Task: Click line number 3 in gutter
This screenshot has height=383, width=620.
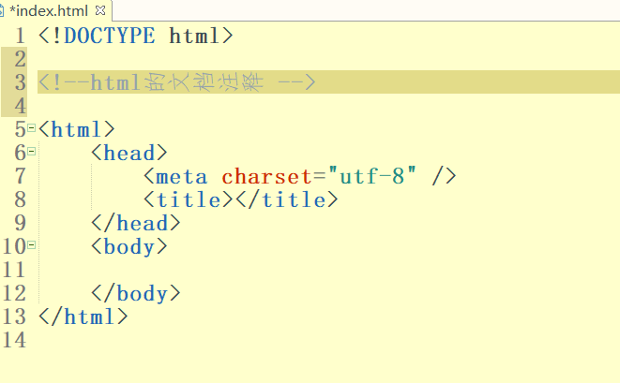Action: 20,82
